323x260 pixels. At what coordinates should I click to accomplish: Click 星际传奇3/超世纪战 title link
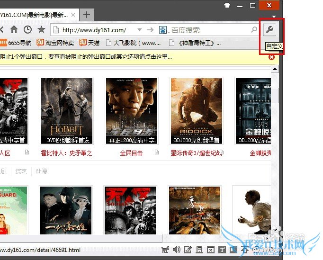pos(196,153)
